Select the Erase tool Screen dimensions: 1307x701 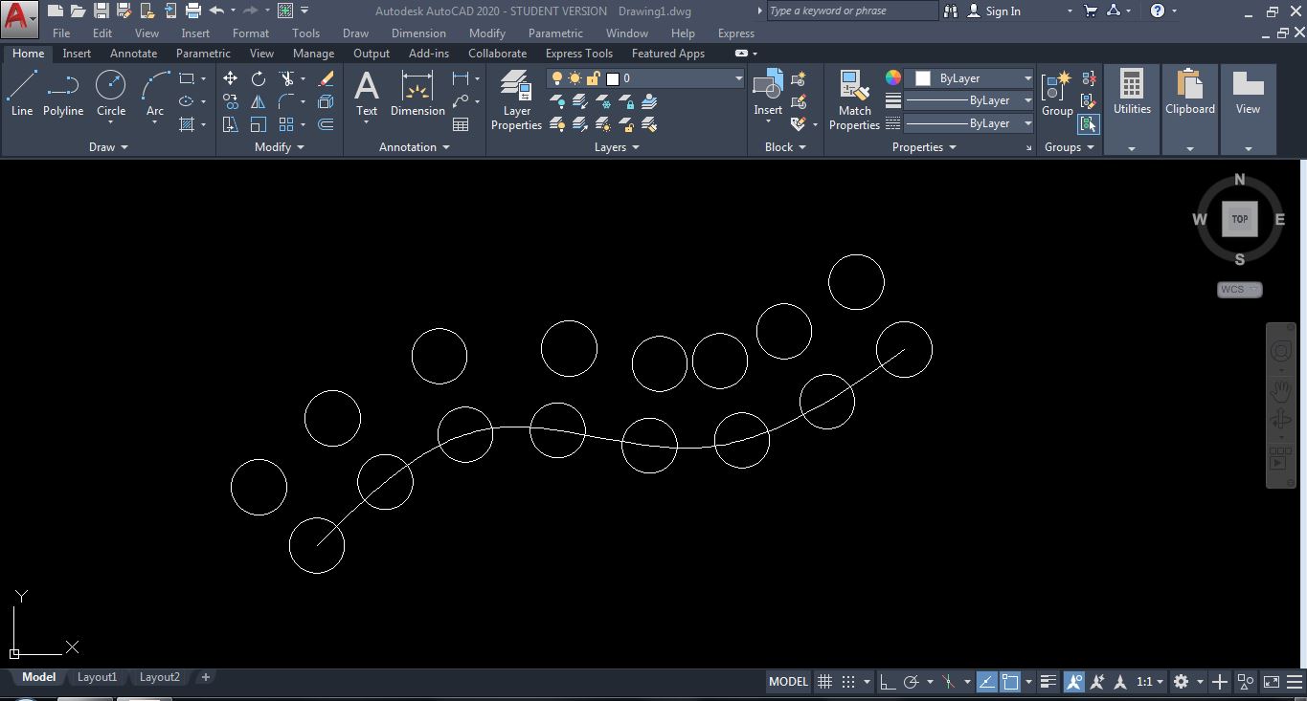[325, 77]
